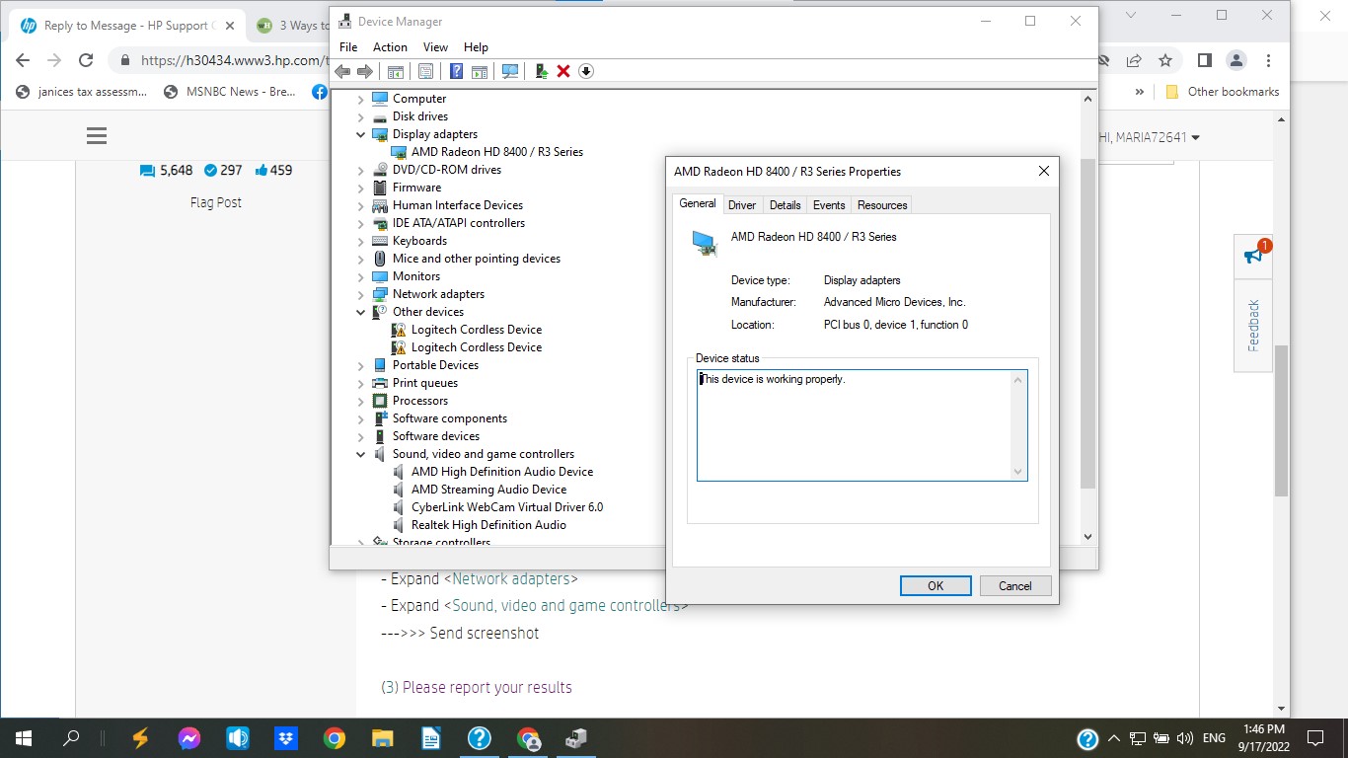1348x758 pixels.
Task: Open Windows Search from the taskbar
Action: tap(69, 737)
